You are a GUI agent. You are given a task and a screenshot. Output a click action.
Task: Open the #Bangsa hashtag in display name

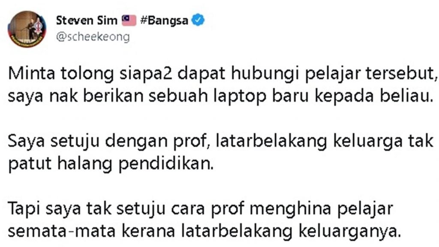164,21
